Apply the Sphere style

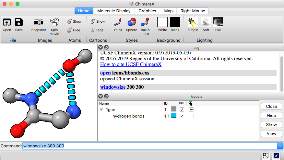tap(131, 22)
